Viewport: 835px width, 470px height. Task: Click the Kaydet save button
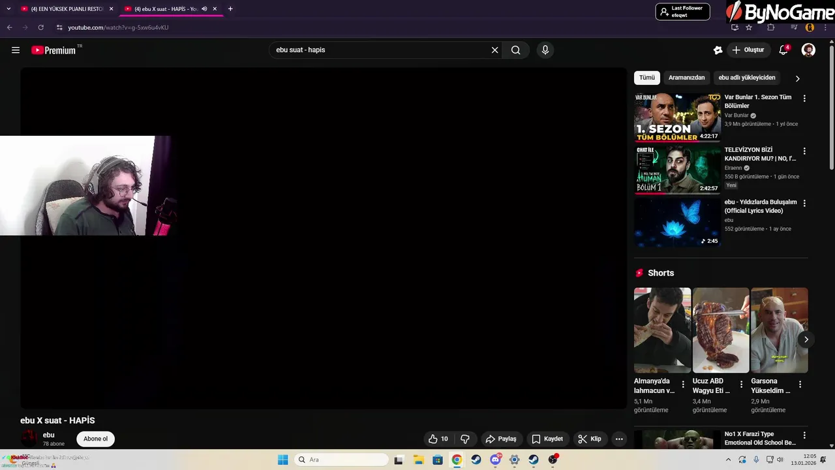[x=547, y=439]
